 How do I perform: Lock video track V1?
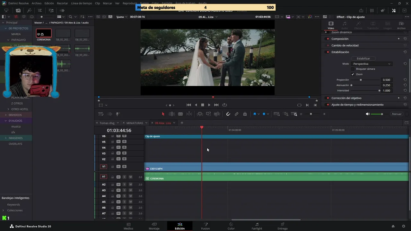pos(112,167)
